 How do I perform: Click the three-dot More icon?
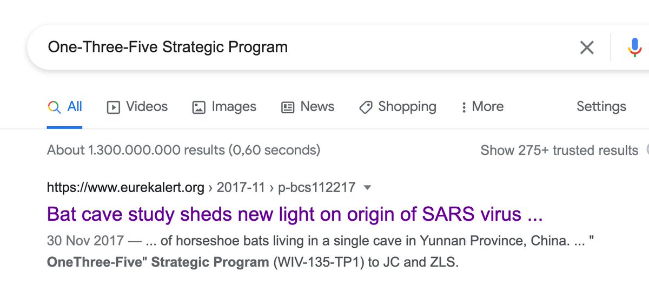(463, 107)
